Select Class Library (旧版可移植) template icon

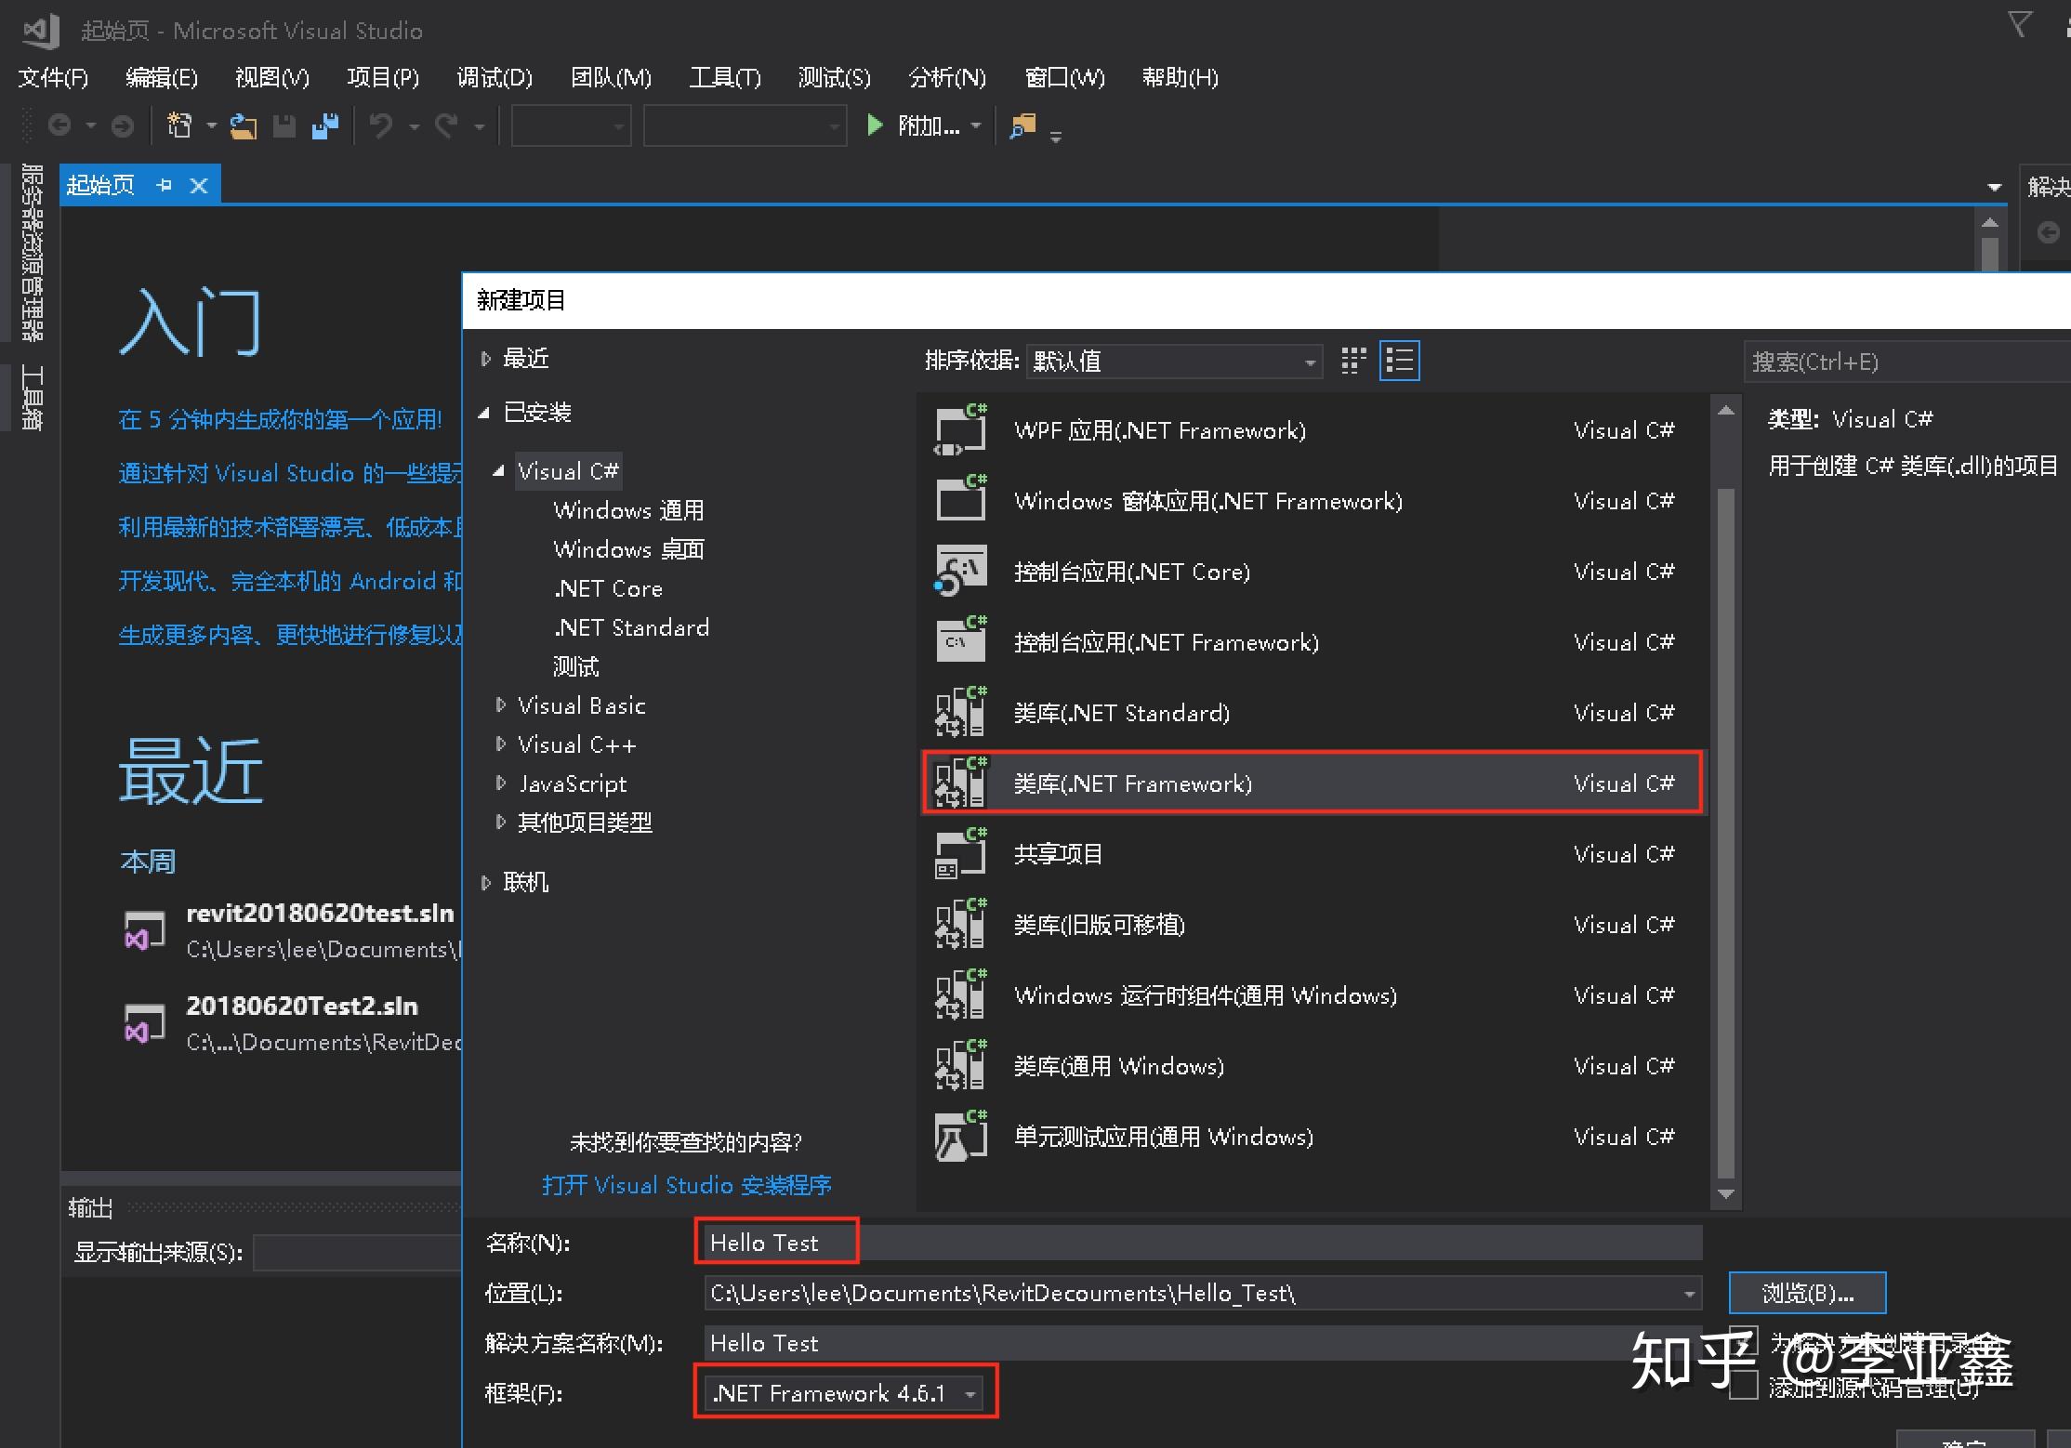click(961, 925)
